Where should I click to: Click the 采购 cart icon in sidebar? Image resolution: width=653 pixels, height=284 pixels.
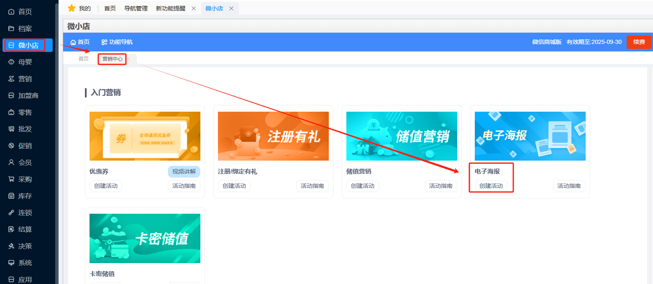(11, 179)
